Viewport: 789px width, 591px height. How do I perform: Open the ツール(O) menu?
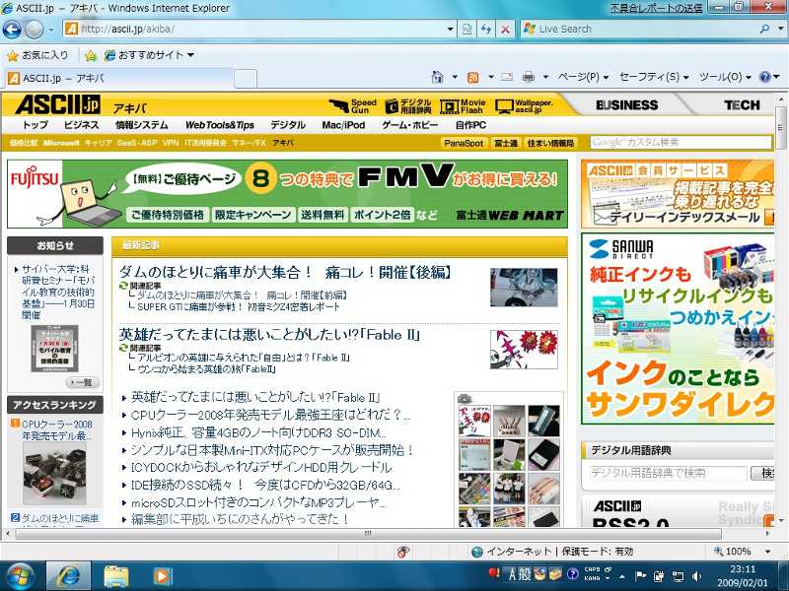point(725,77)
